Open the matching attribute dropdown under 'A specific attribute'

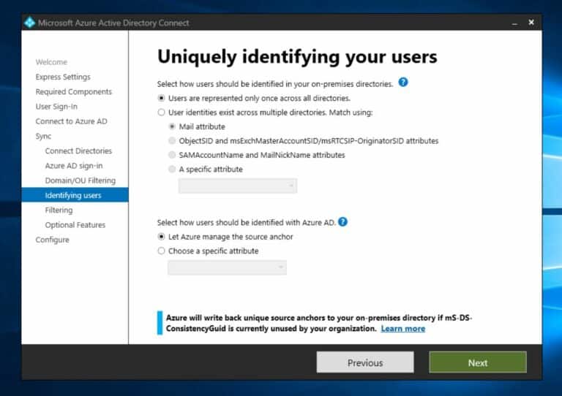click(238, 186)
